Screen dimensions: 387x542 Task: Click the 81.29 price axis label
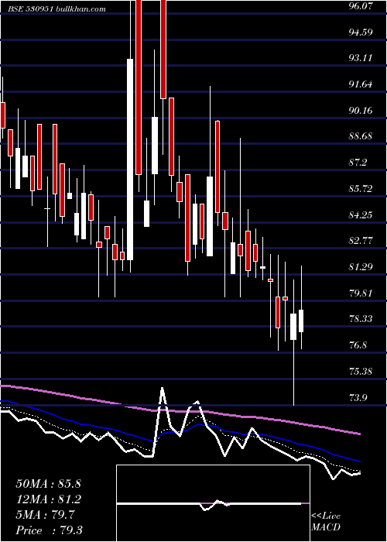coord(361,267)
